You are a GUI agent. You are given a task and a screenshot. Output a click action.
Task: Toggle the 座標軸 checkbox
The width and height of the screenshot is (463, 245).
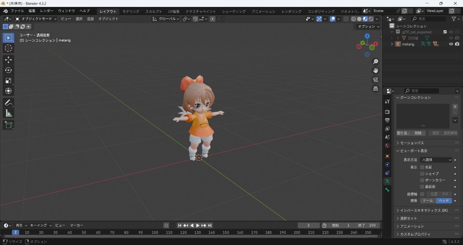pos(422,194)
